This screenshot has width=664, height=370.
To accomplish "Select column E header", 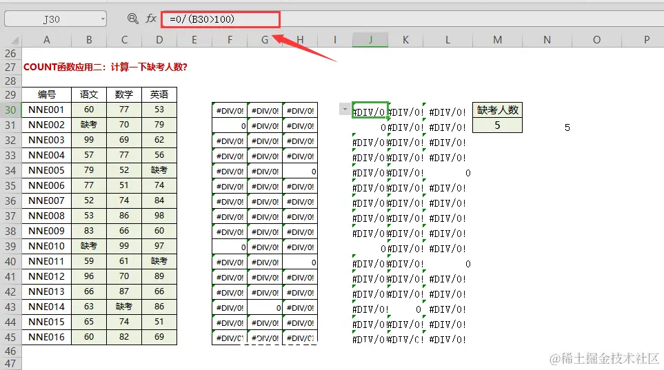I will pyautogui.click(x=194, y=40).
